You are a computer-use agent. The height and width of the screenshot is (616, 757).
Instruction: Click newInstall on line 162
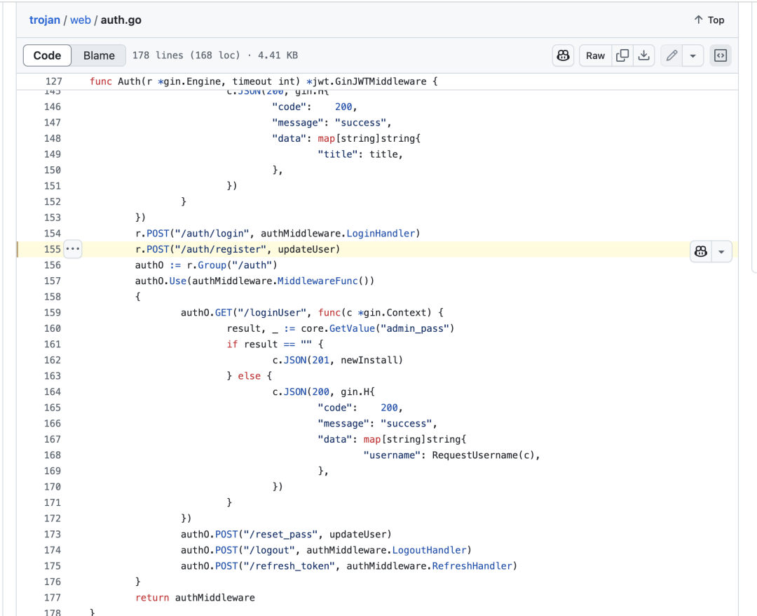[x=369, y=360]
